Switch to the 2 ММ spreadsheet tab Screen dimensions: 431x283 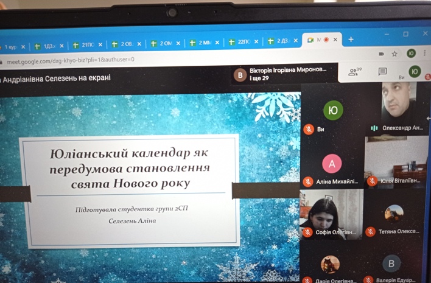[205, 43]
